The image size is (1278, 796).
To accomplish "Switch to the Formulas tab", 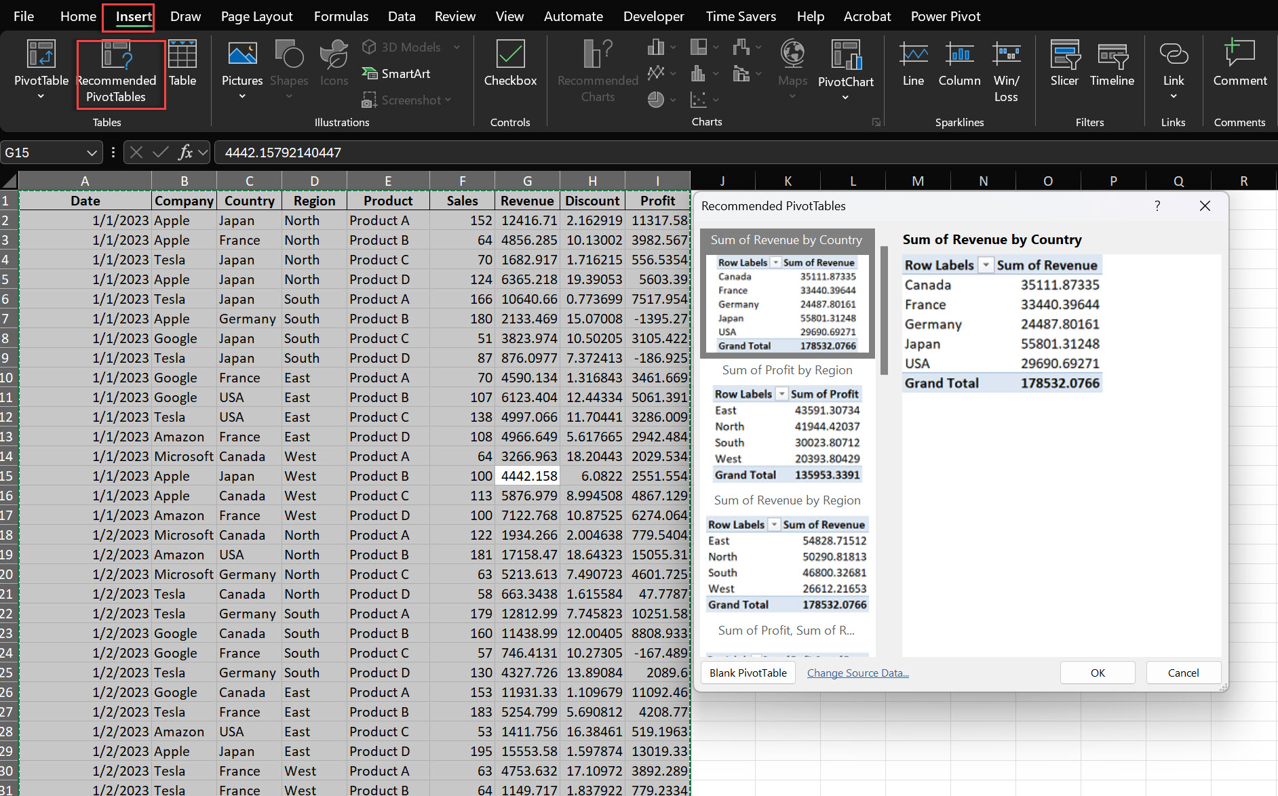I will (x=341, y=16).
